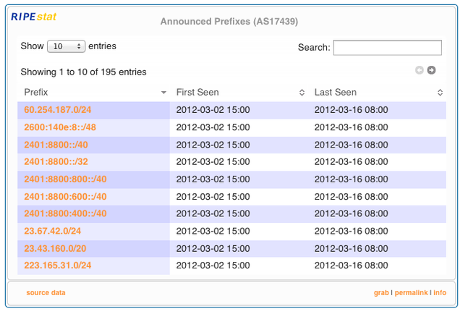
Task: Click the First Seen column header
Action: pos(197,93)
